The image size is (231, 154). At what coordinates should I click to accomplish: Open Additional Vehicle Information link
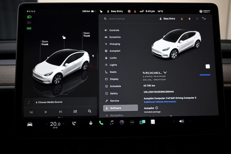[x=161, y=101]
